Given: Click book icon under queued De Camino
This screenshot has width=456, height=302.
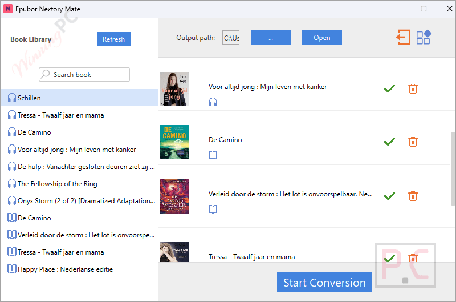Looking at the screenshot, I should (x=213, y=155).
